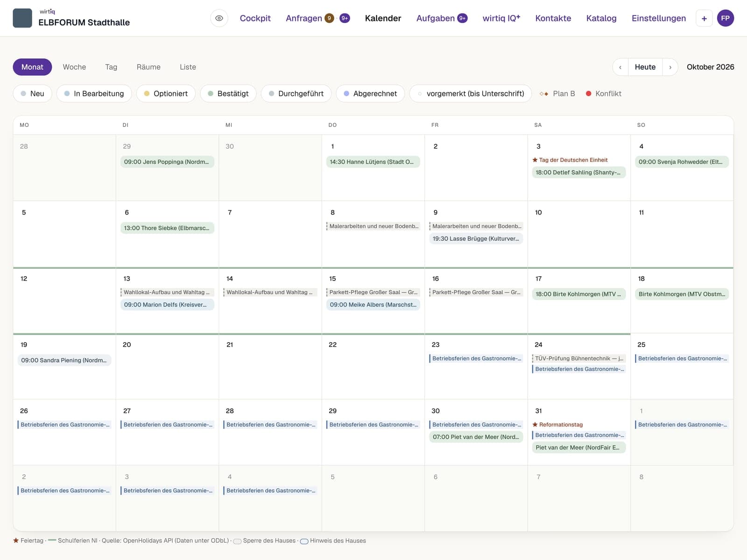Screen dimensions: 747x560
Task: Go to next month arrow
Action: (670, 67)
